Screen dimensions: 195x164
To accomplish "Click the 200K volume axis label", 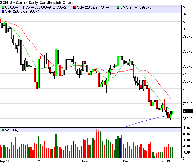I will pos(186,146).
